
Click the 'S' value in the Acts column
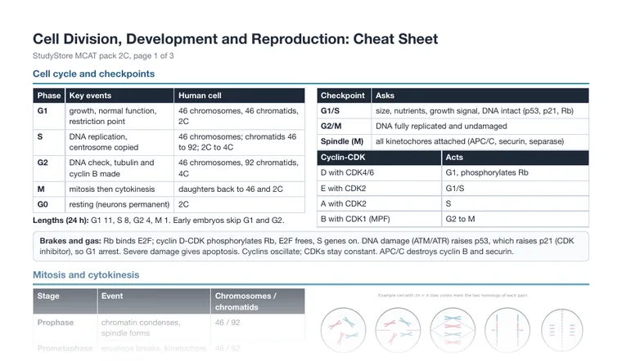coord(448,203)
